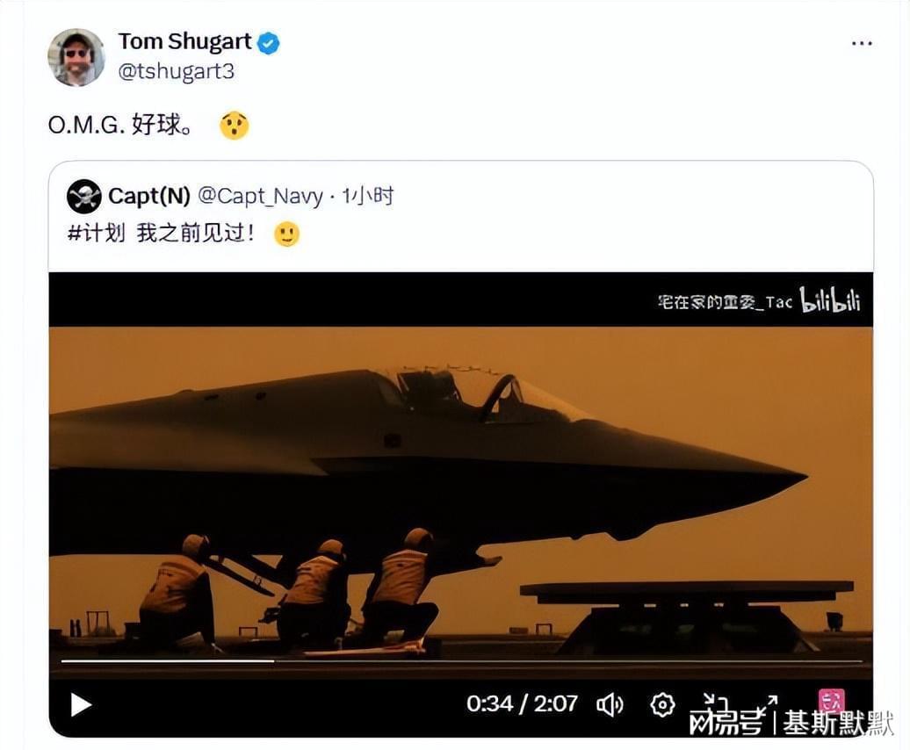The image size is (910, 750).
Task: Play the embedded video
Action: click(81, 704)
